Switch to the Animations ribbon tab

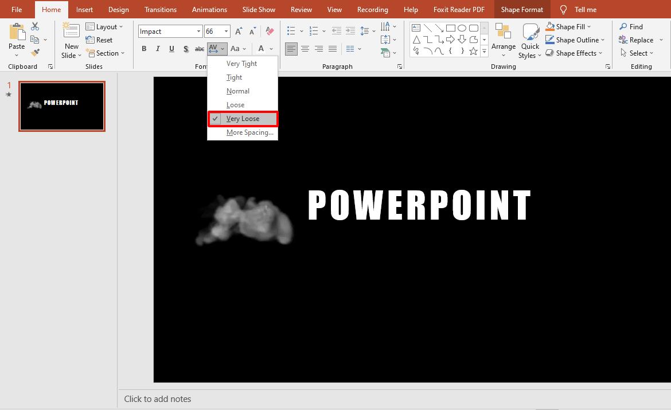click(x=209, y=9)
